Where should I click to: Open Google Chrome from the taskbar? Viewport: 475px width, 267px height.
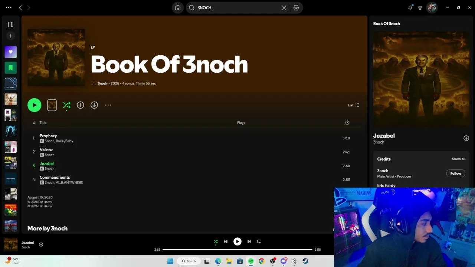(262, 261)
